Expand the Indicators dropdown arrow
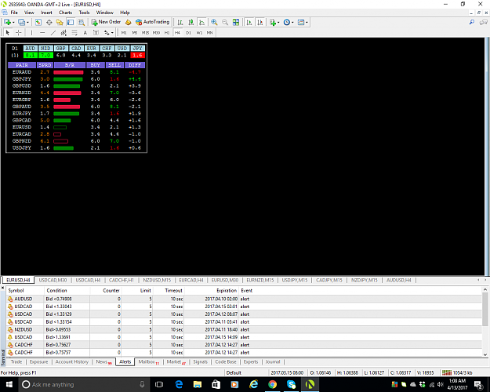The image size is (490, 392). click(x=278, y=22)
